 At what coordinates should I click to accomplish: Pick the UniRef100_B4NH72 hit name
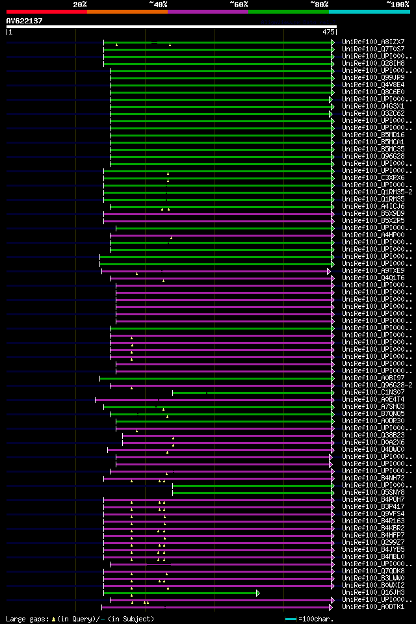tap(373, 478)
